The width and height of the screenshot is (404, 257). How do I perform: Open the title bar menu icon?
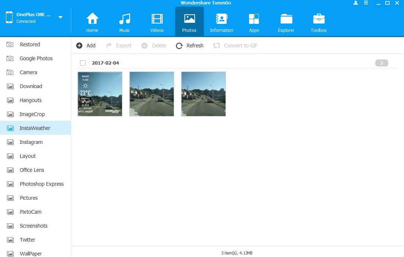pos(366,3)
